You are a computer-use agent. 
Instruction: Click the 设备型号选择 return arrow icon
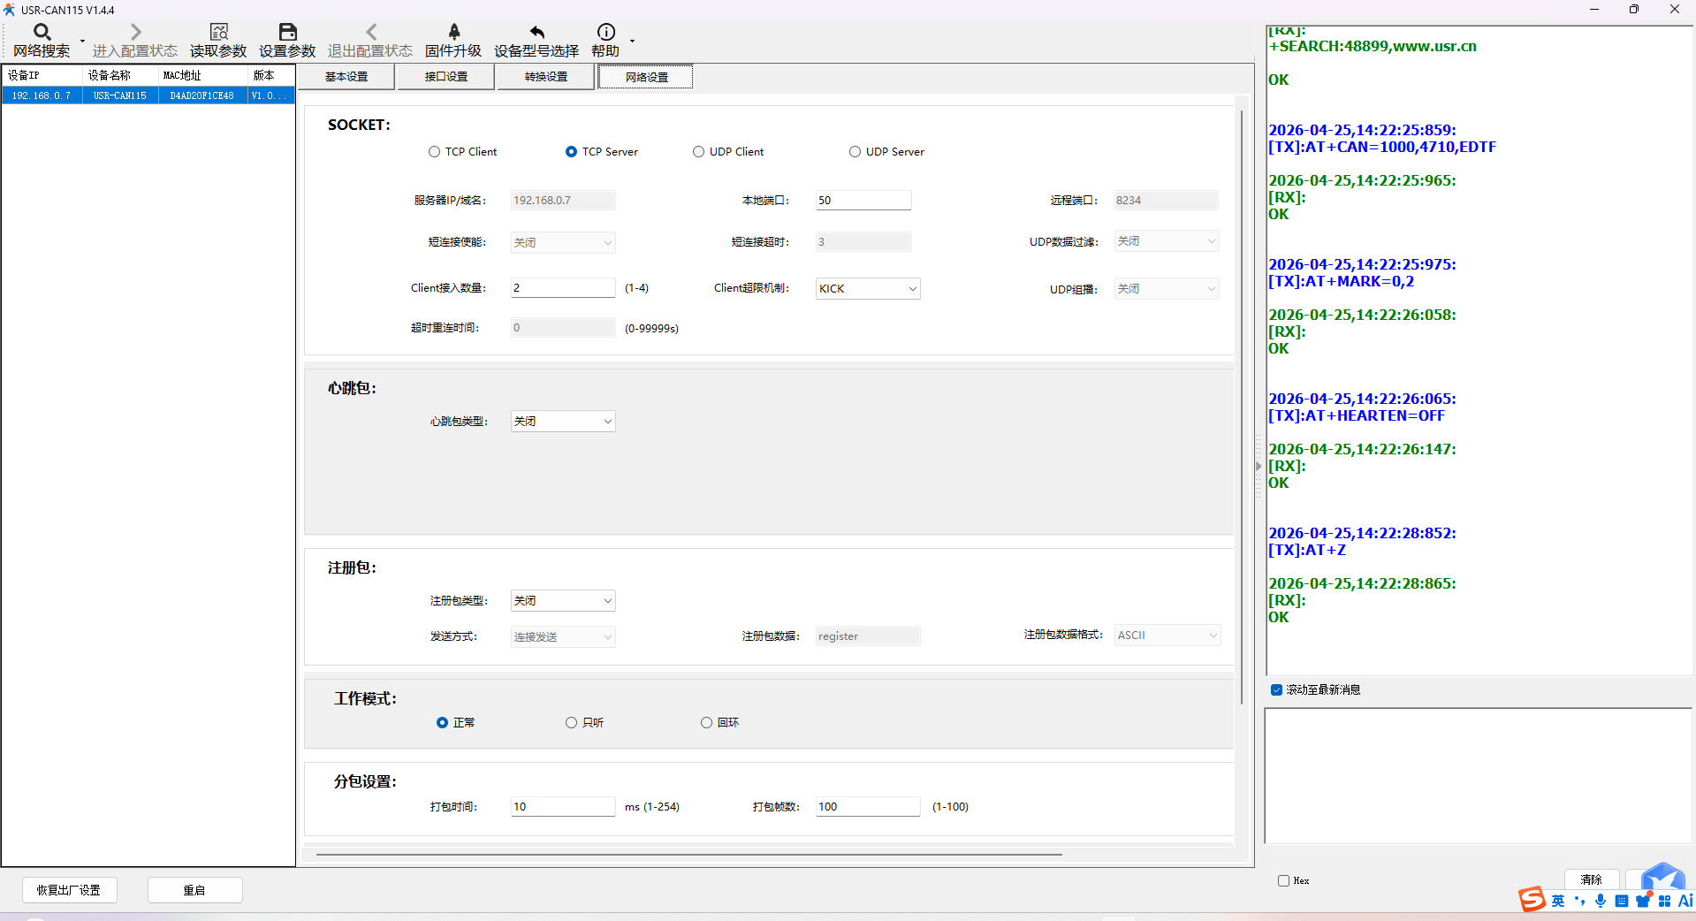(x=536, y=32)
